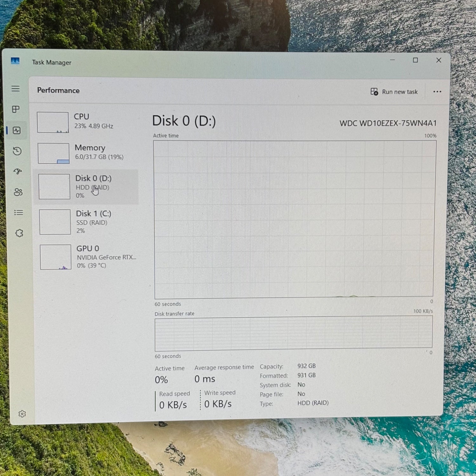The height and width of the screenshot is (476, 476).
Task: Click the 932 GB capacity value
Action: point(307,366)
